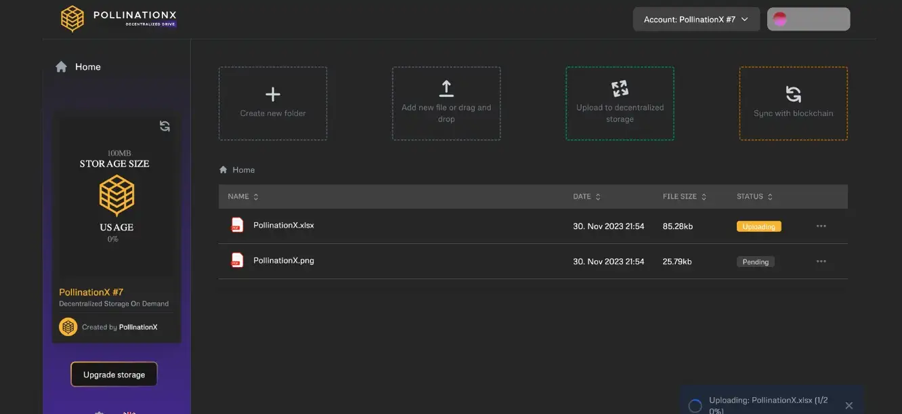Image resolution: width=902 pixels, height=414 pixels.
Task: Open the three-dot menu for PollinationX.png
Action: click(x=821, y=262)
